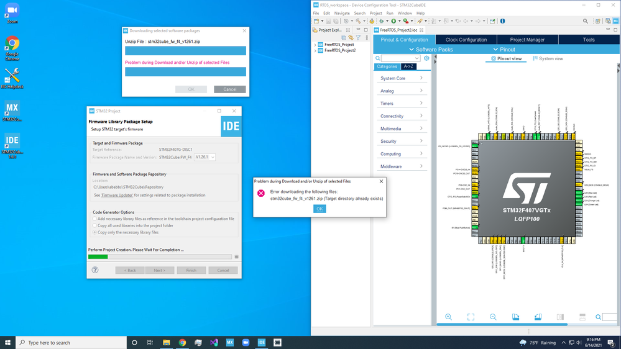
Task: Select Copy only the necessary library files
Action: (x=126, y=232)
